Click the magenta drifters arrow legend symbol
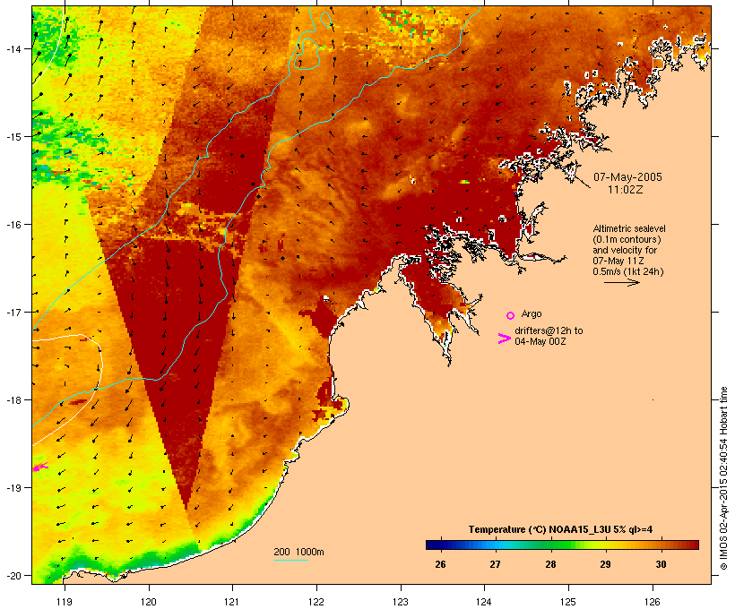Screen dimensions: 735x609 pyautogui.click(x=505, y=339)
